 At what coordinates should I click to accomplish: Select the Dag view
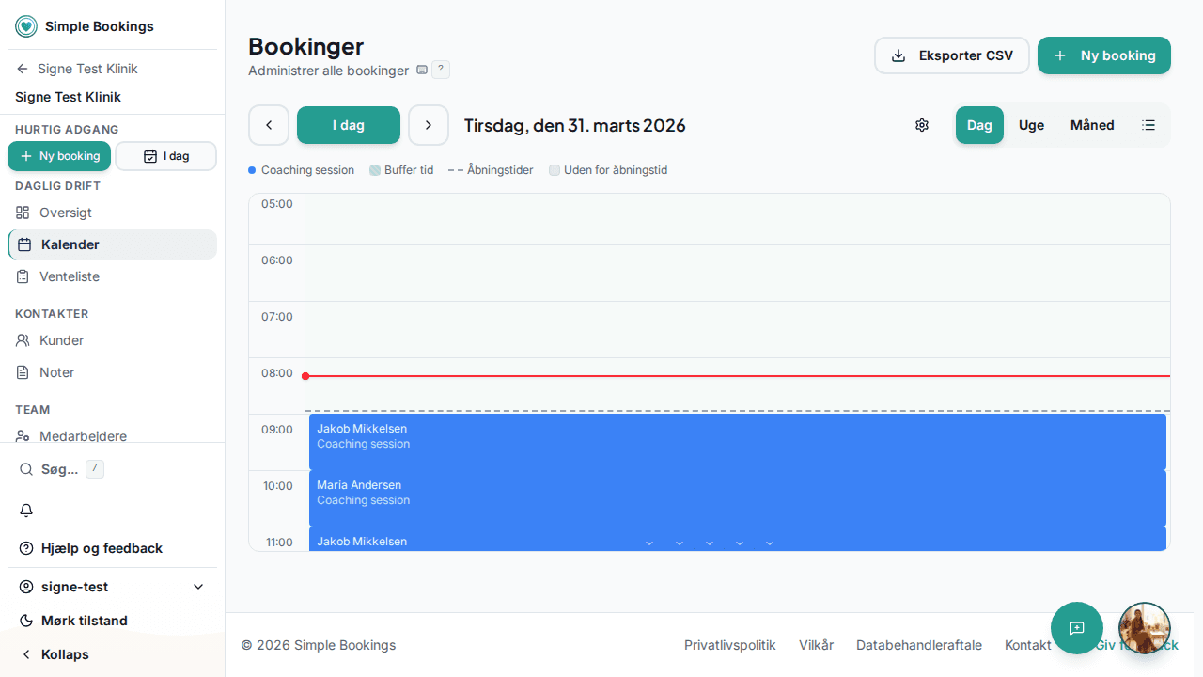[979, 125]
